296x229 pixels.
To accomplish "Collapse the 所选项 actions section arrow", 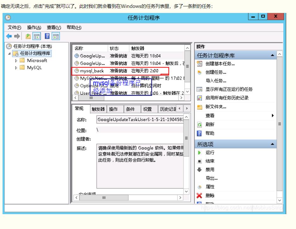I will (272, 144).
